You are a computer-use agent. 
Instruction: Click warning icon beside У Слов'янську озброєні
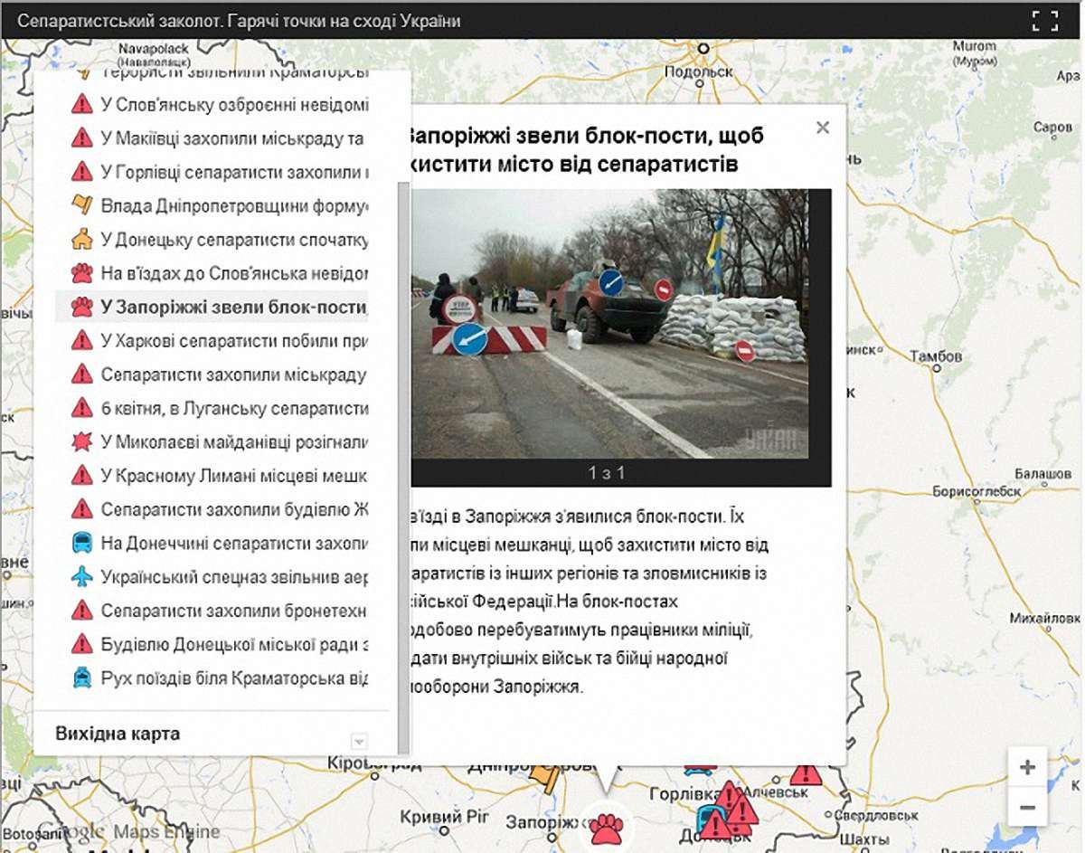pyautogui.click(x=82, y=104)
